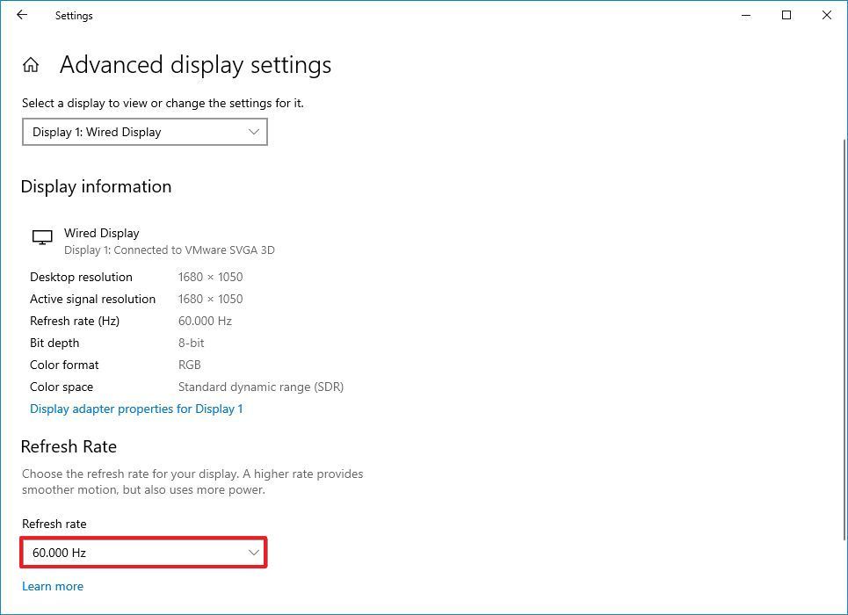Select the monitor illustration under Display information
This screenshot has height=615, width=848.
[x=42, y=237]
